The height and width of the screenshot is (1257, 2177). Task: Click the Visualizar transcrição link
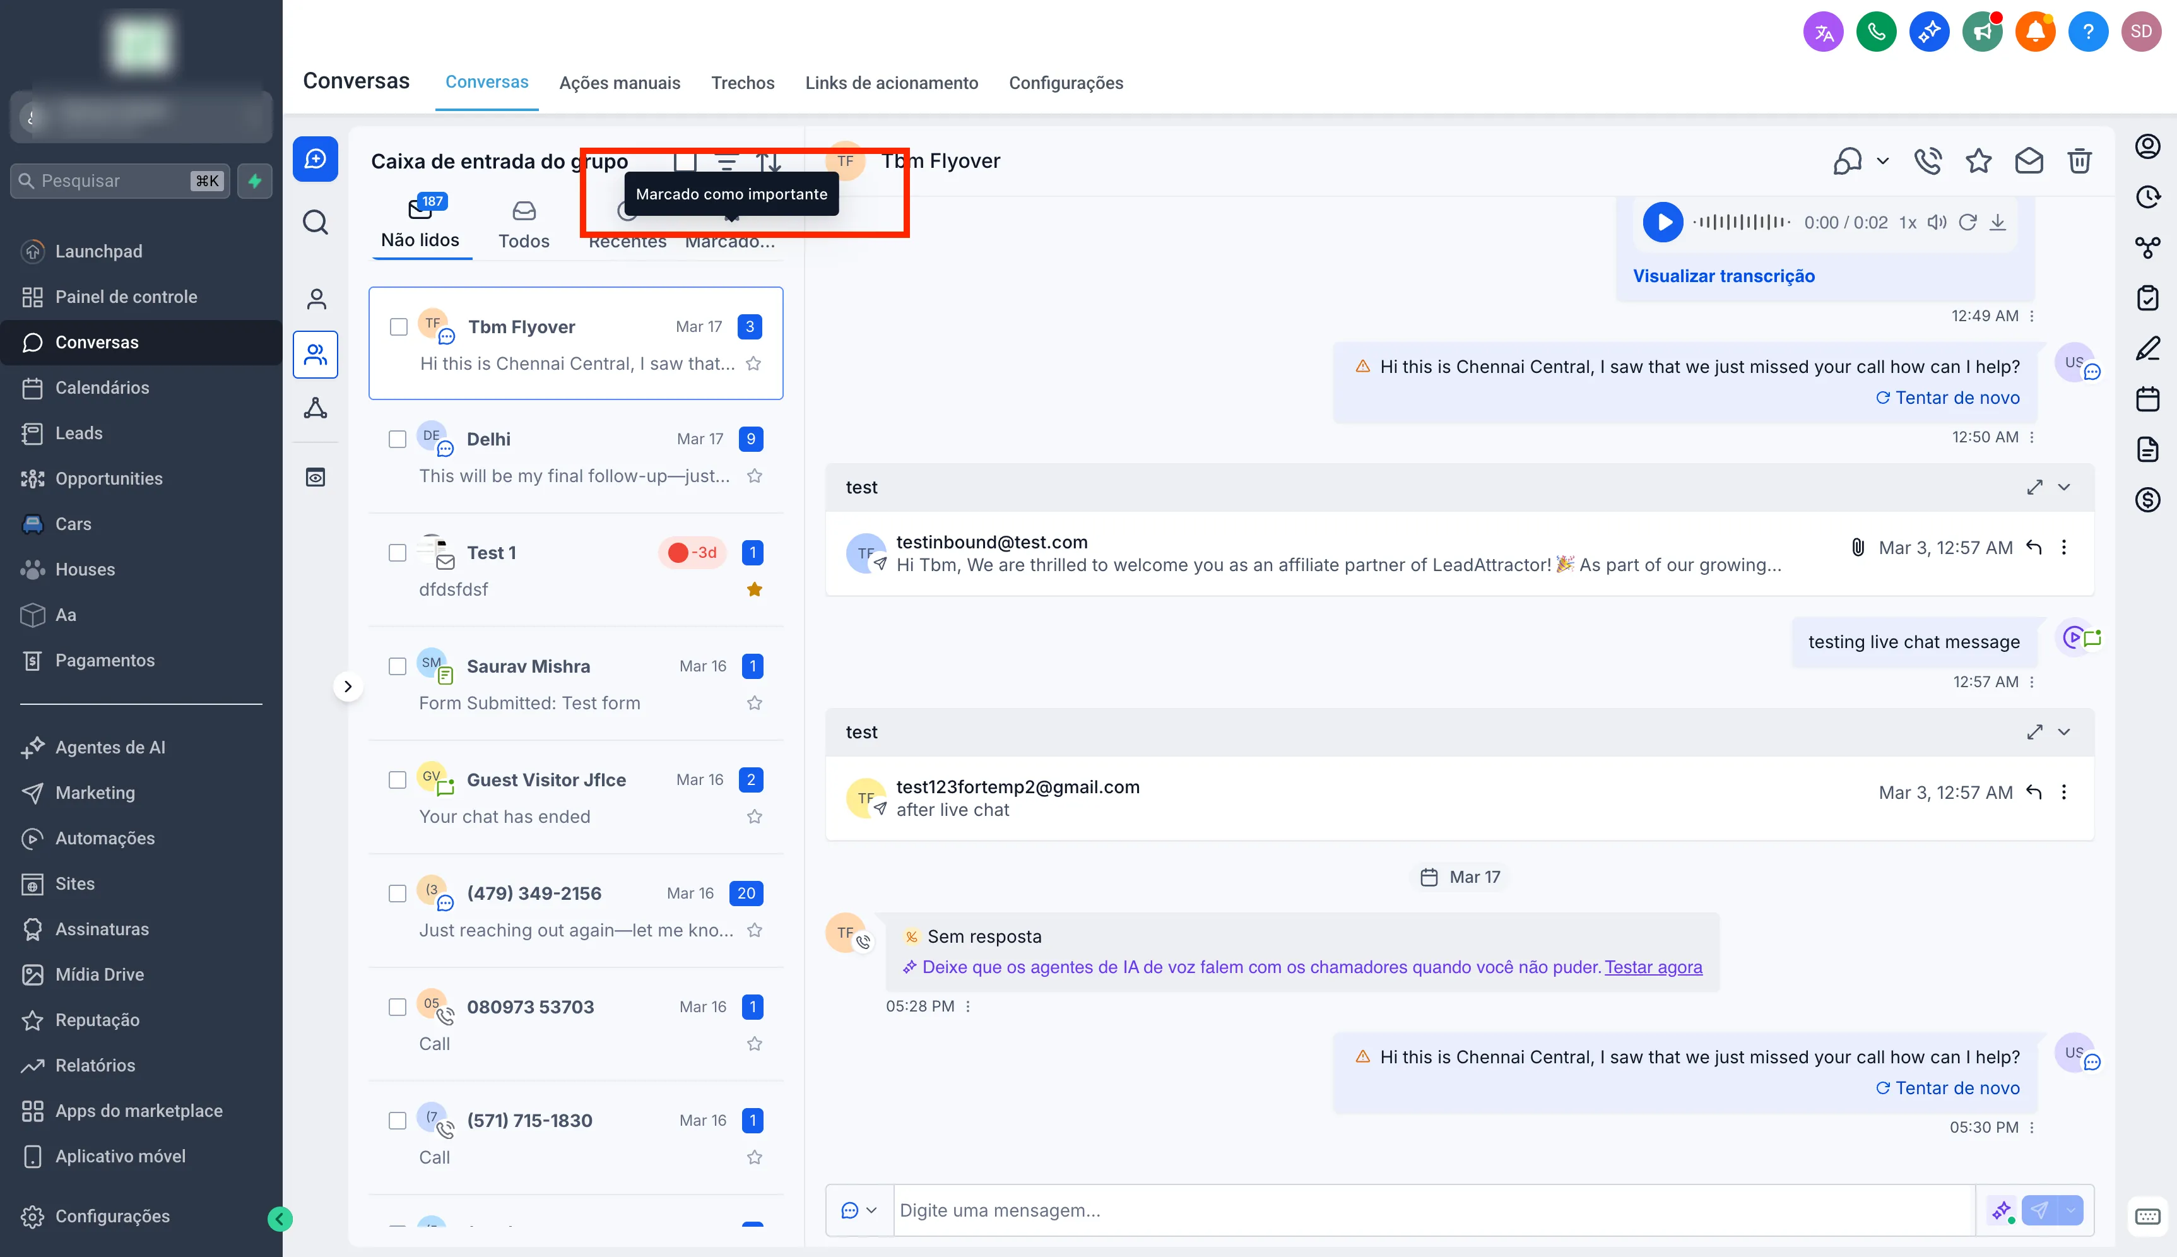[1724, 275]
